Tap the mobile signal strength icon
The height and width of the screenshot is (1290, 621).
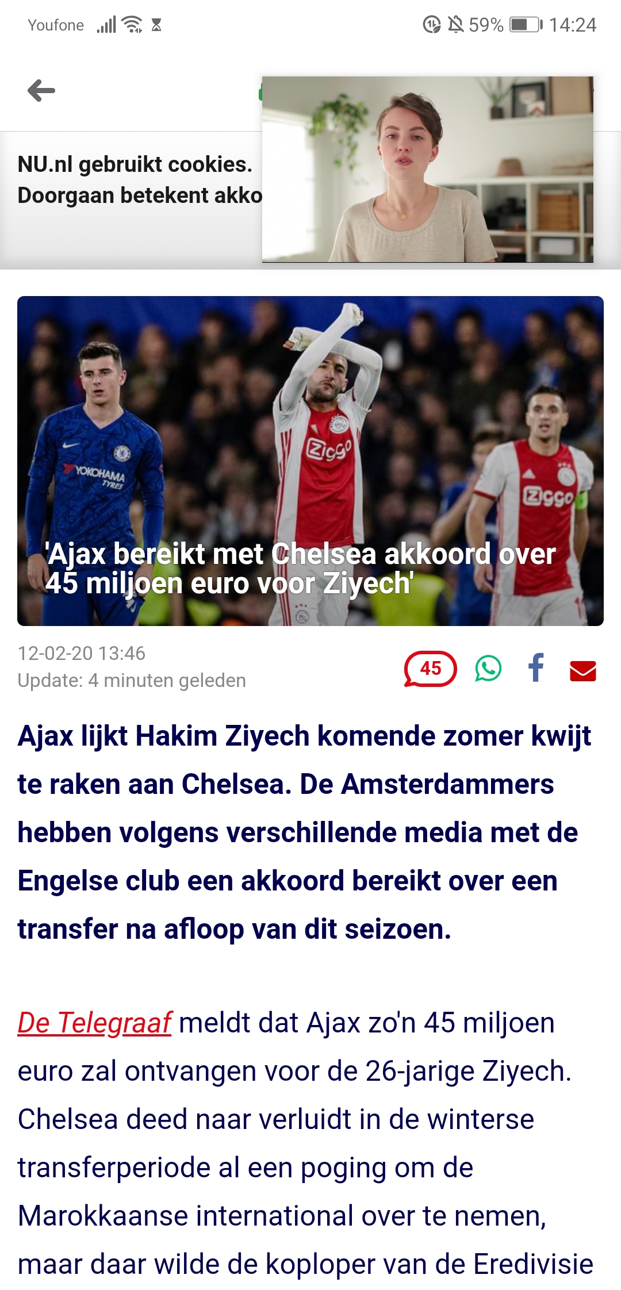(106, 25)
